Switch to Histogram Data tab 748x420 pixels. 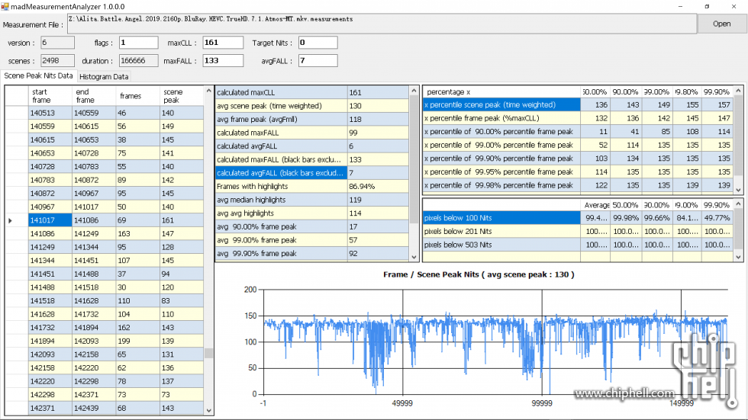pos(104,76)
